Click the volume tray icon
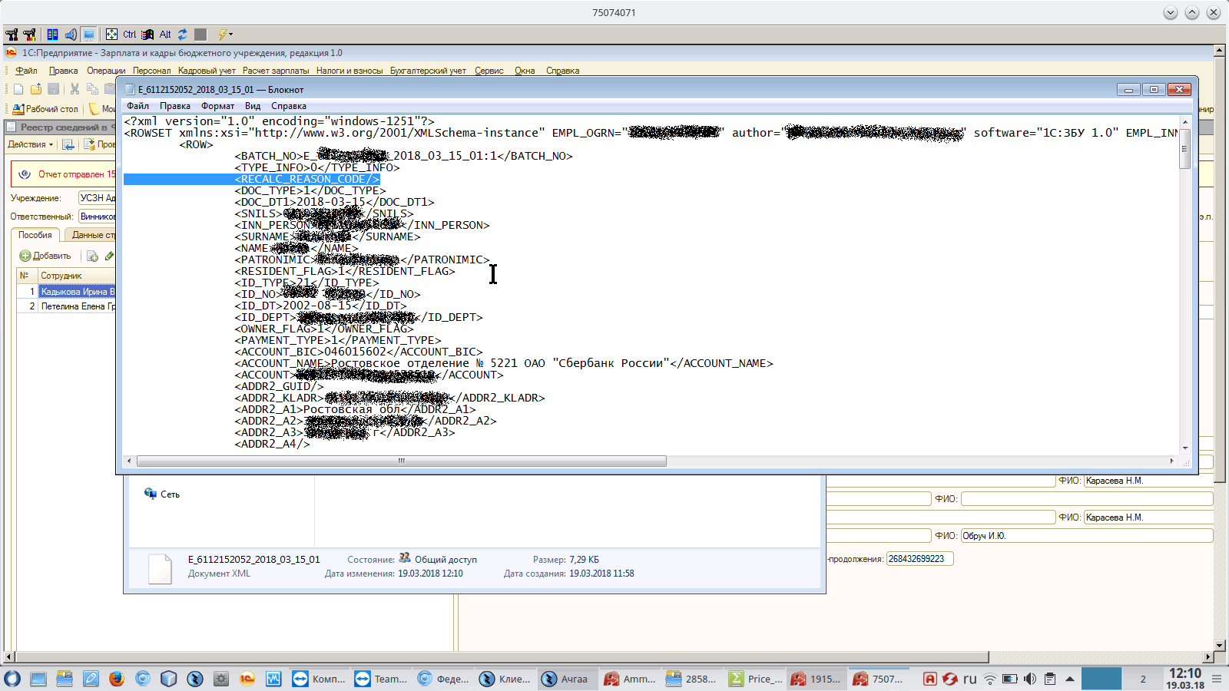The image size is (1229, 691). click(1030, 679)
